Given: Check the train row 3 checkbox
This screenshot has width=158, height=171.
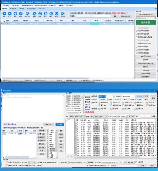Looking at the screenshot, I should pos(76,126).
